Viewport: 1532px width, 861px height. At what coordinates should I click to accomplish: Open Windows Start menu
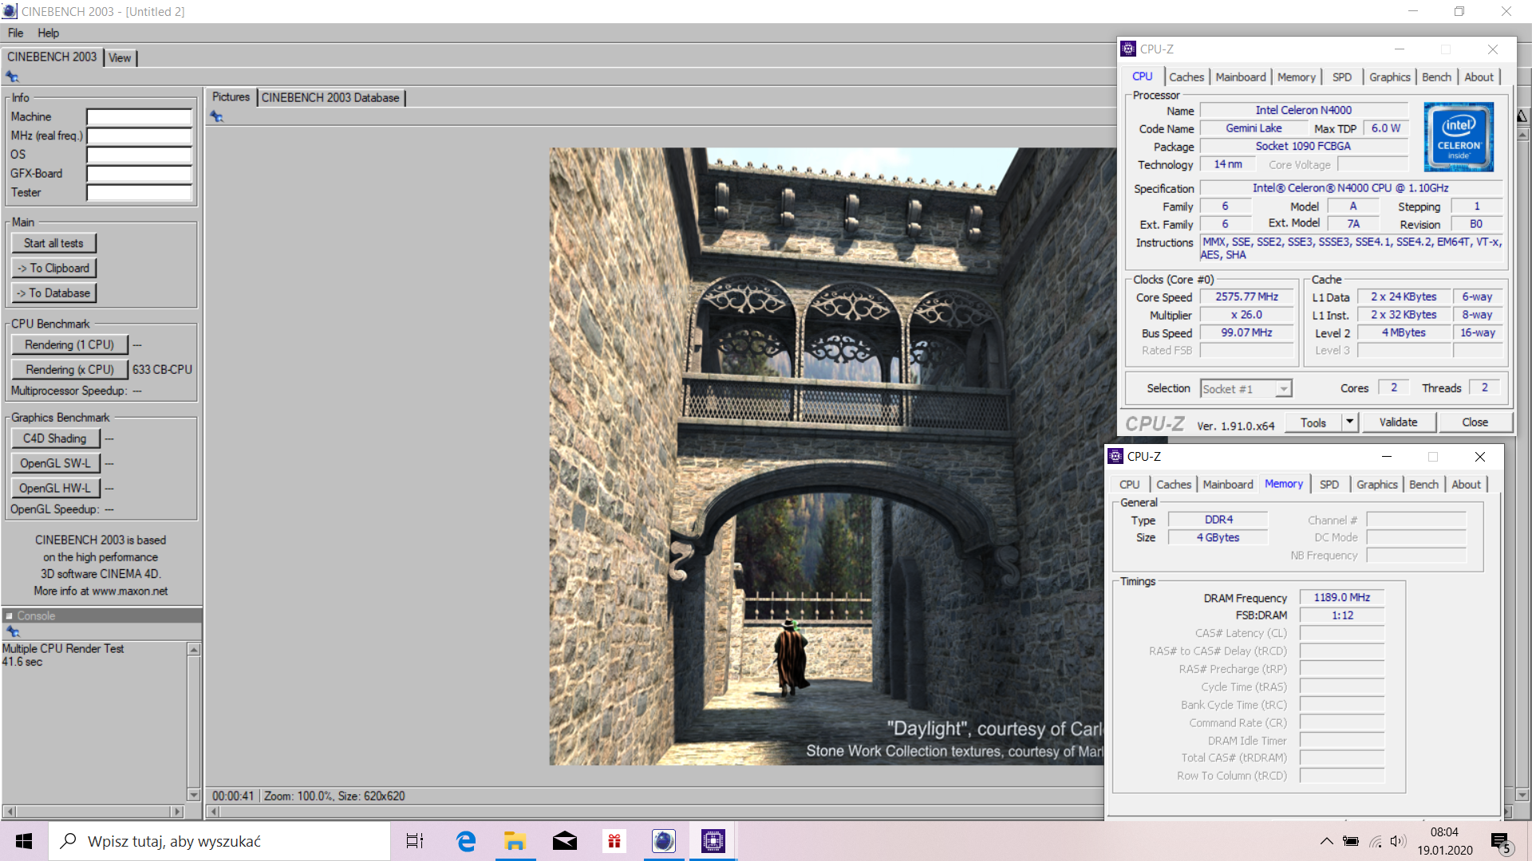pos(24,841)
